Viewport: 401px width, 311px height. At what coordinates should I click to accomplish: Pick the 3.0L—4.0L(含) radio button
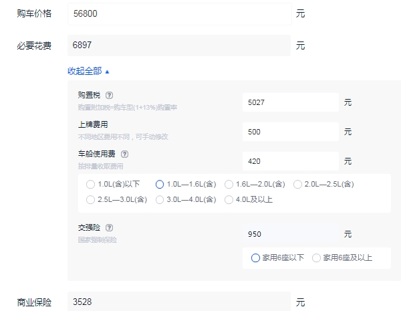click(x=160, y=199)
